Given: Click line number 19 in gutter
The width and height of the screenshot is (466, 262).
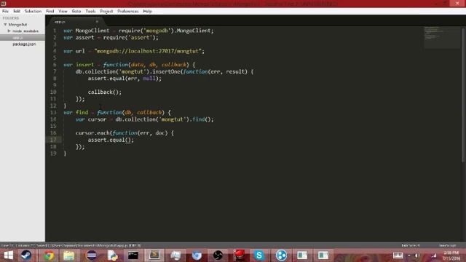Looking at the screenshot, I should [x=53, y=154].
